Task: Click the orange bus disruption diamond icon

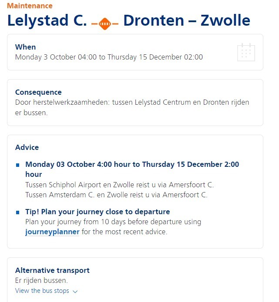Action: coord(105,24)
